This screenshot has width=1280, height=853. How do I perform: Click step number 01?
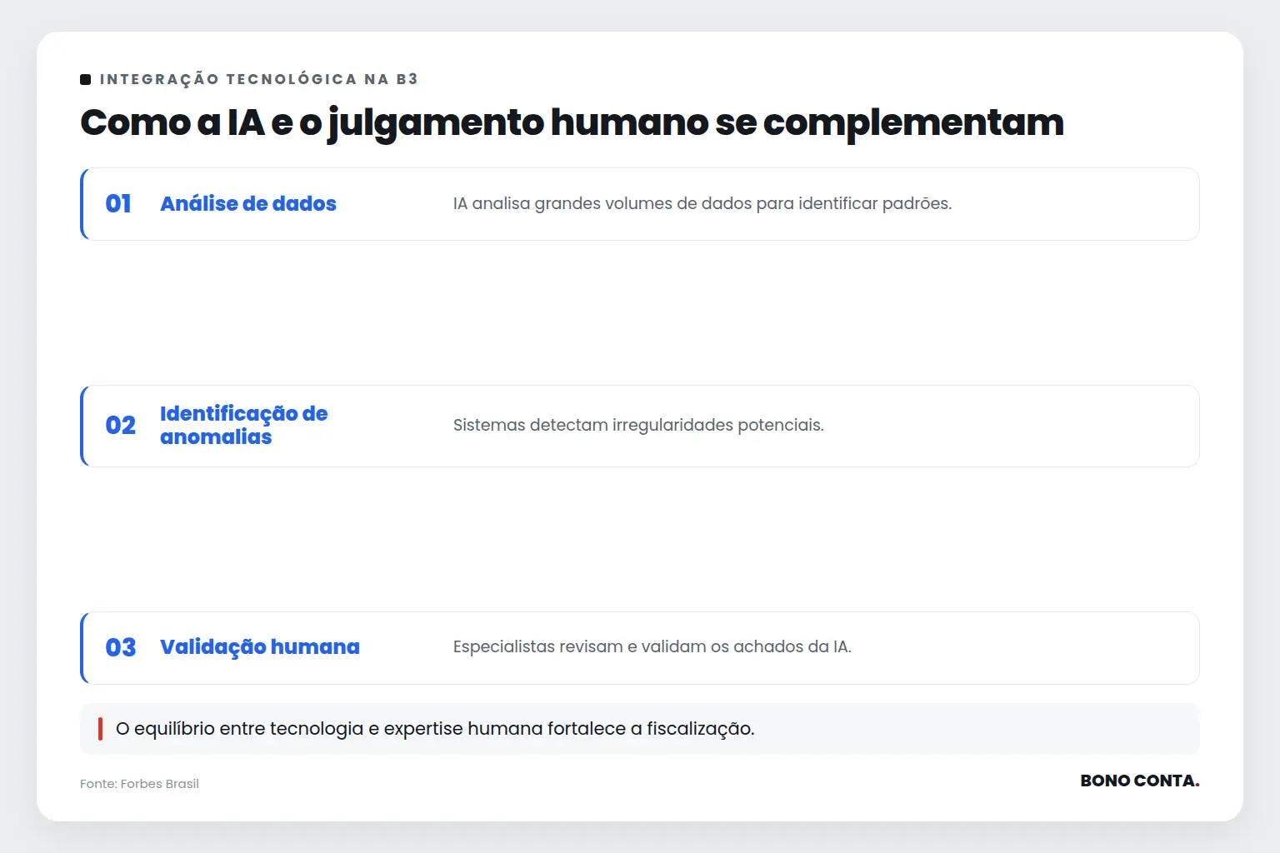(118, 204)
